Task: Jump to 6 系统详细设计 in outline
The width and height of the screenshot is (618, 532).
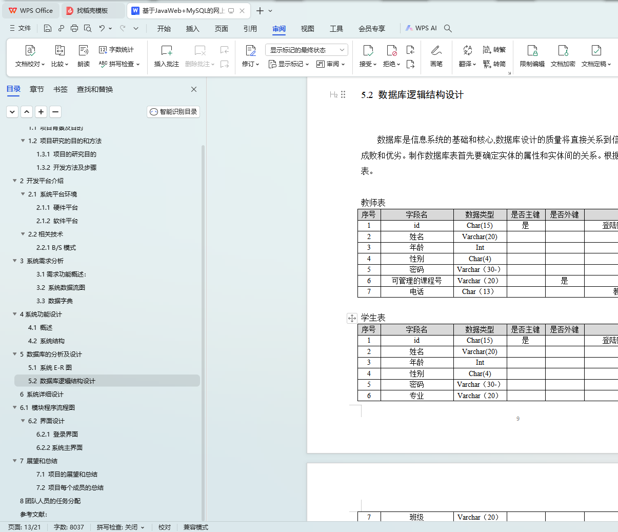Action: point(42,394)
